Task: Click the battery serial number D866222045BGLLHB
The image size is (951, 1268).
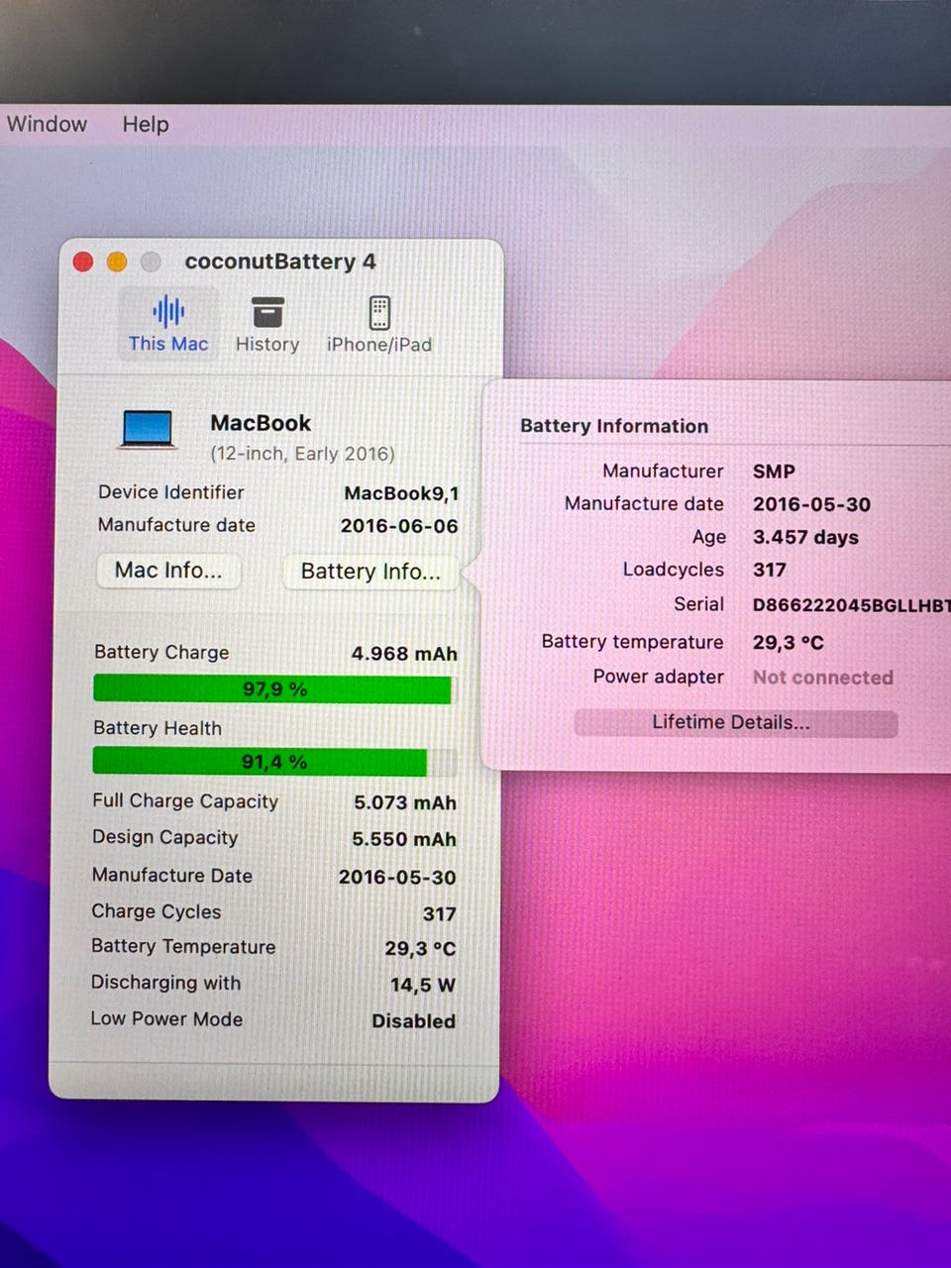Action: click(851, 605)
